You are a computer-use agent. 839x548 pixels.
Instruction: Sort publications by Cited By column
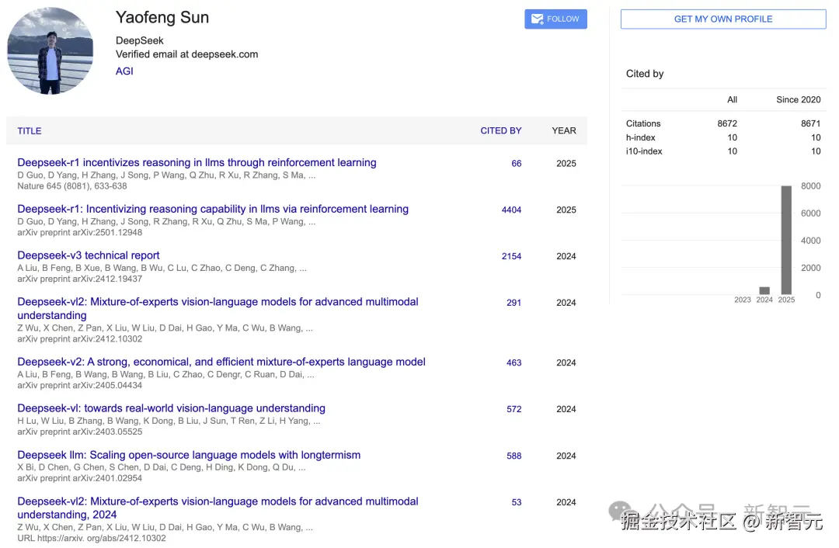point(500,131)
